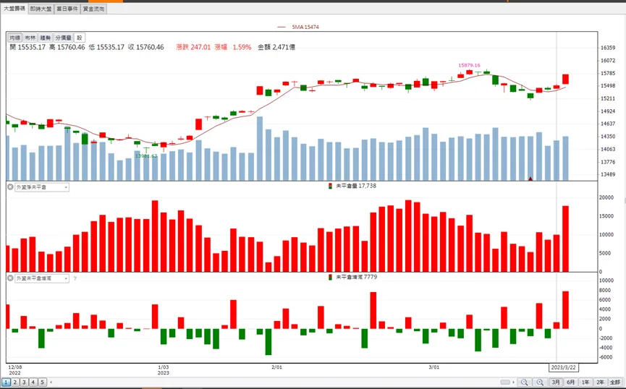The width and height of the screenshot is (626, 389).
Task: Click the 13981.63 low price label
Action: [x=146, y=156]
